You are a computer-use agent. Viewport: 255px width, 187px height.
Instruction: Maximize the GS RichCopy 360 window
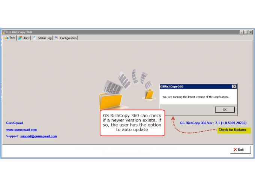(x=246, y=32)
